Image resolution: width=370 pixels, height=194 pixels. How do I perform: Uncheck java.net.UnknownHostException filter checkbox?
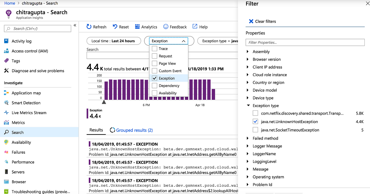click(255, 122)
